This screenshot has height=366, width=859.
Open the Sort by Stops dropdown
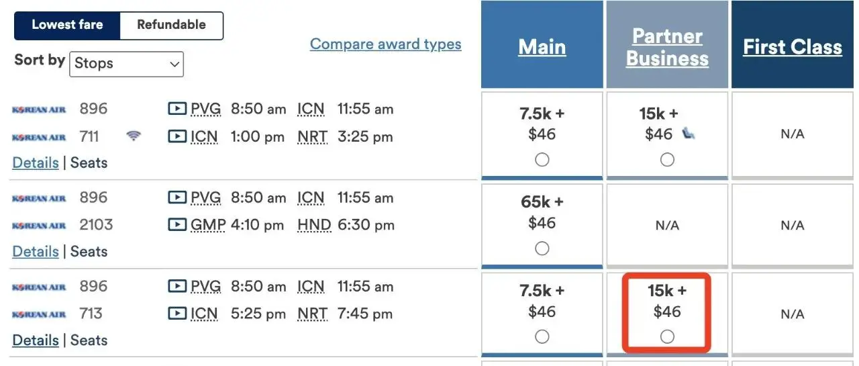point(126,64)
